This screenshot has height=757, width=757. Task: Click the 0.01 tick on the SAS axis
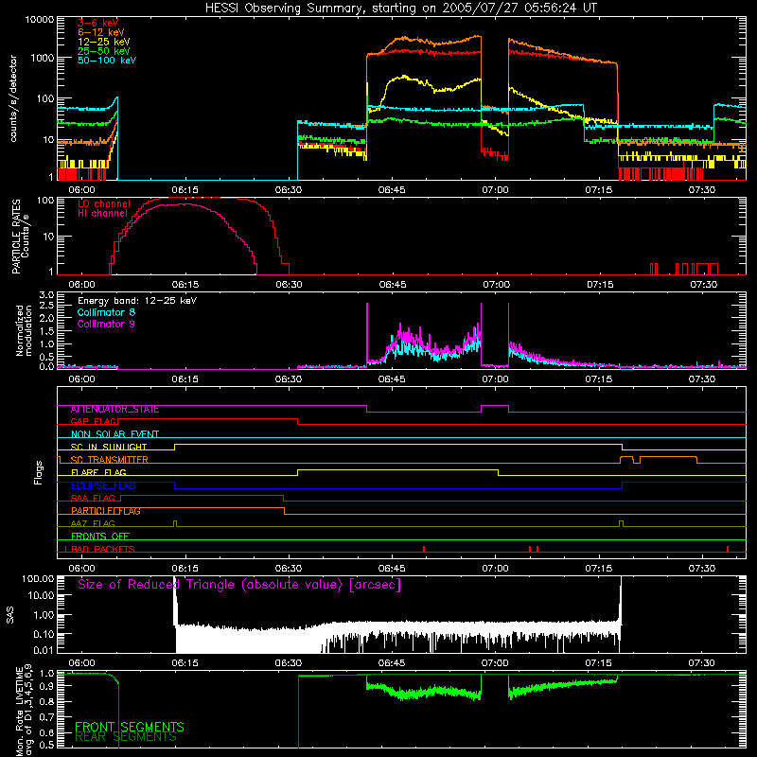click(44, 650)
